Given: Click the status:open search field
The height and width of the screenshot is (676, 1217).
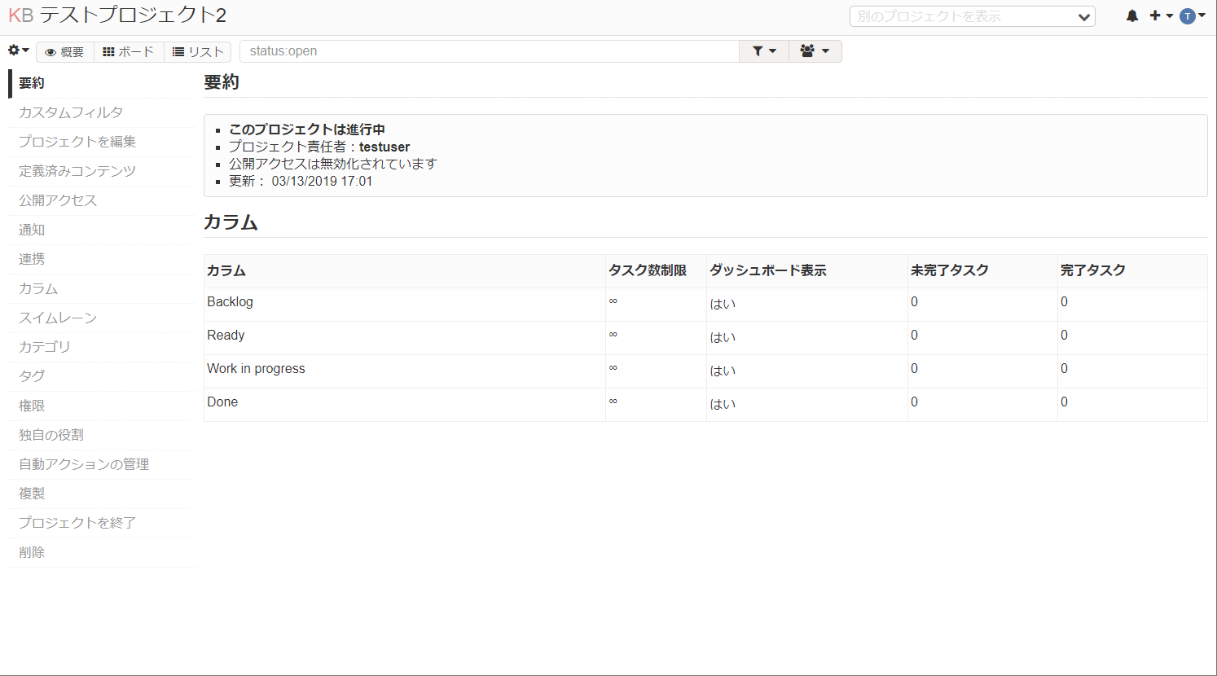Looking at the screenshot, I should (489, 50).
